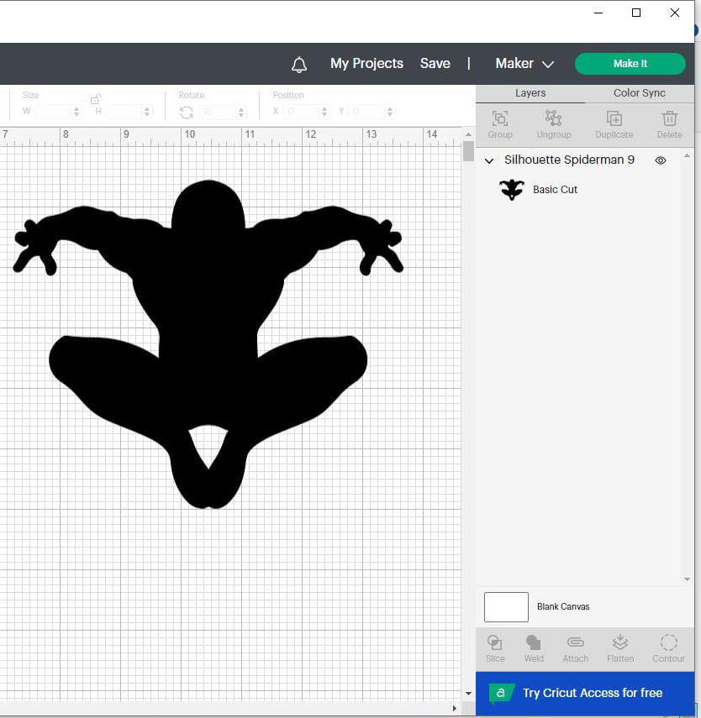The height and width of the screenshot is (718, 701).
Task: Select the Basic Cut layer text
Action: (x=555, y=190)
